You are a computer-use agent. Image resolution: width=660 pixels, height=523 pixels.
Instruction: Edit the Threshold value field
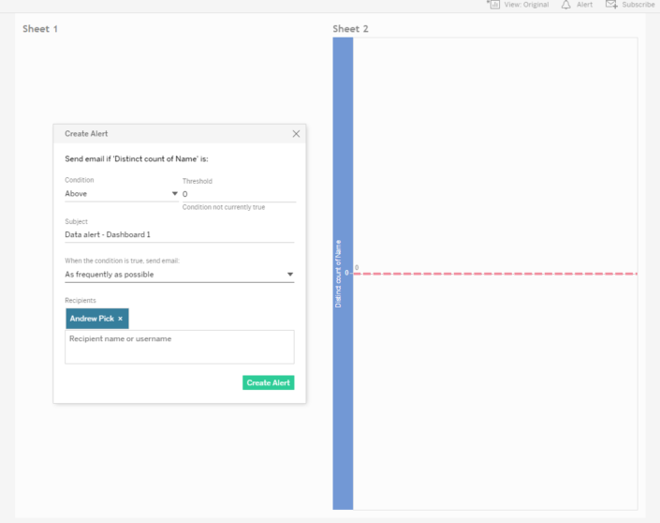(x=239, y=194)
